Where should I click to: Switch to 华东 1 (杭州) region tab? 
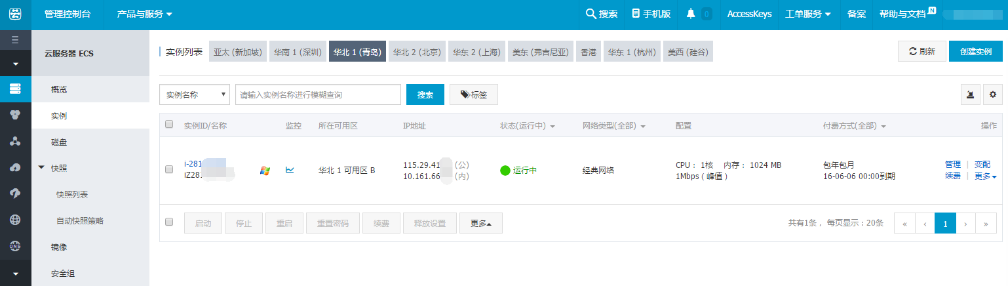click(x=632, y=52)
